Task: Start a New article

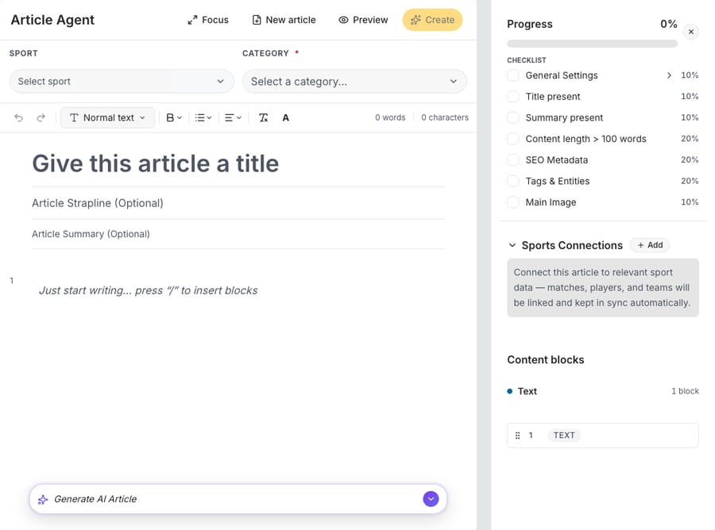Action: (284, 20)
